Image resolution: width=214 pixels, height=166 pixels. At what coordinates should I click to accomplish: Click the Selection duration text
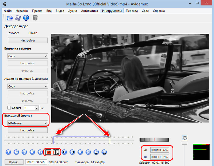coord(154,163)
